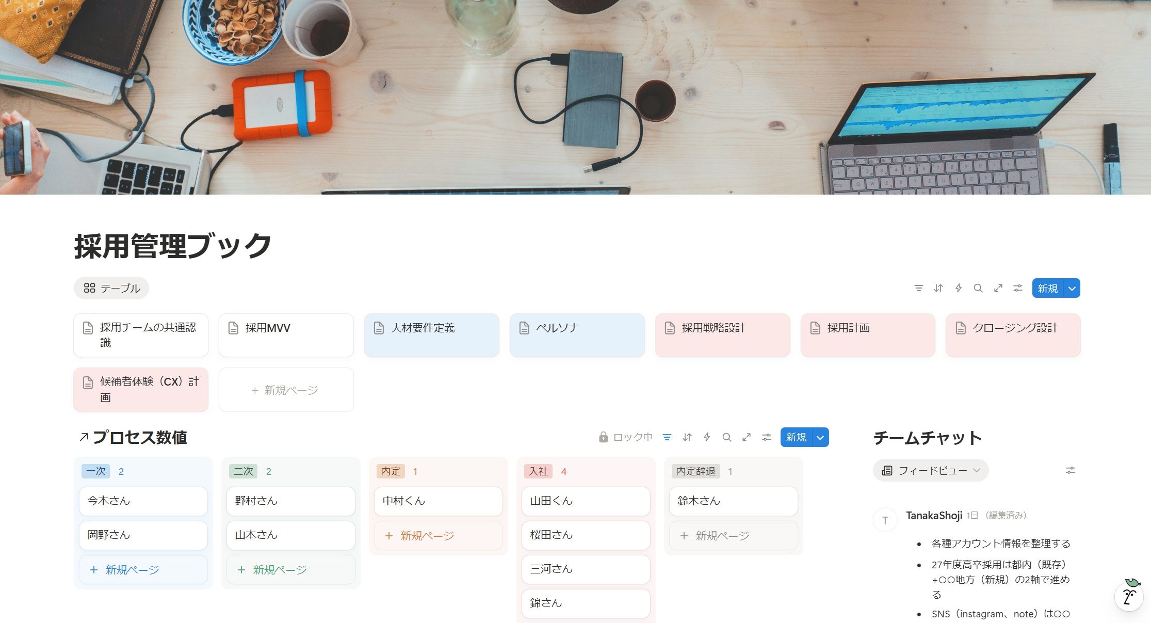Expand dropdown arrow beside board 新規 button
Image resolution: width=1151 pixels, height=623 pixels.
tap(820, 437)
